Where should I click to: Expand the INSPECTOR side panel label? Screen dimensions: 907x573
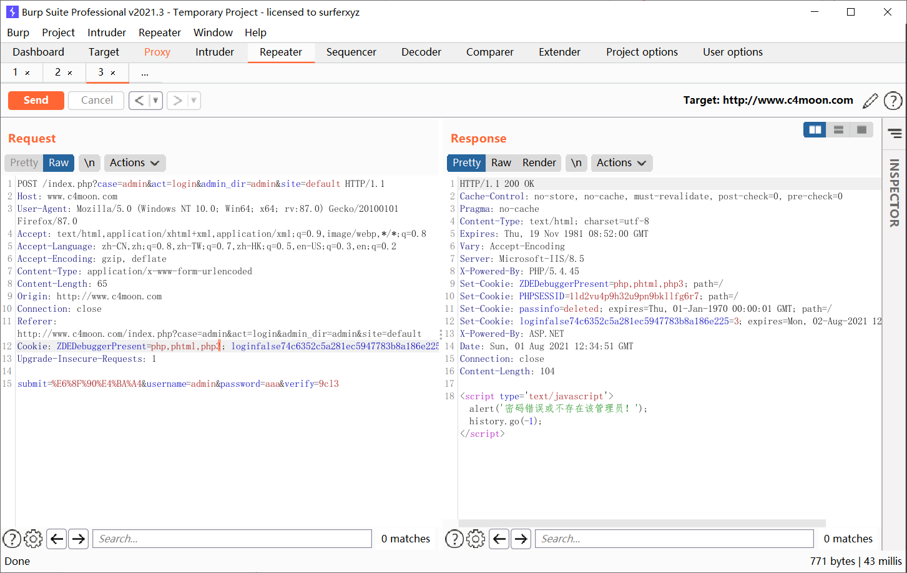(895, 192)
